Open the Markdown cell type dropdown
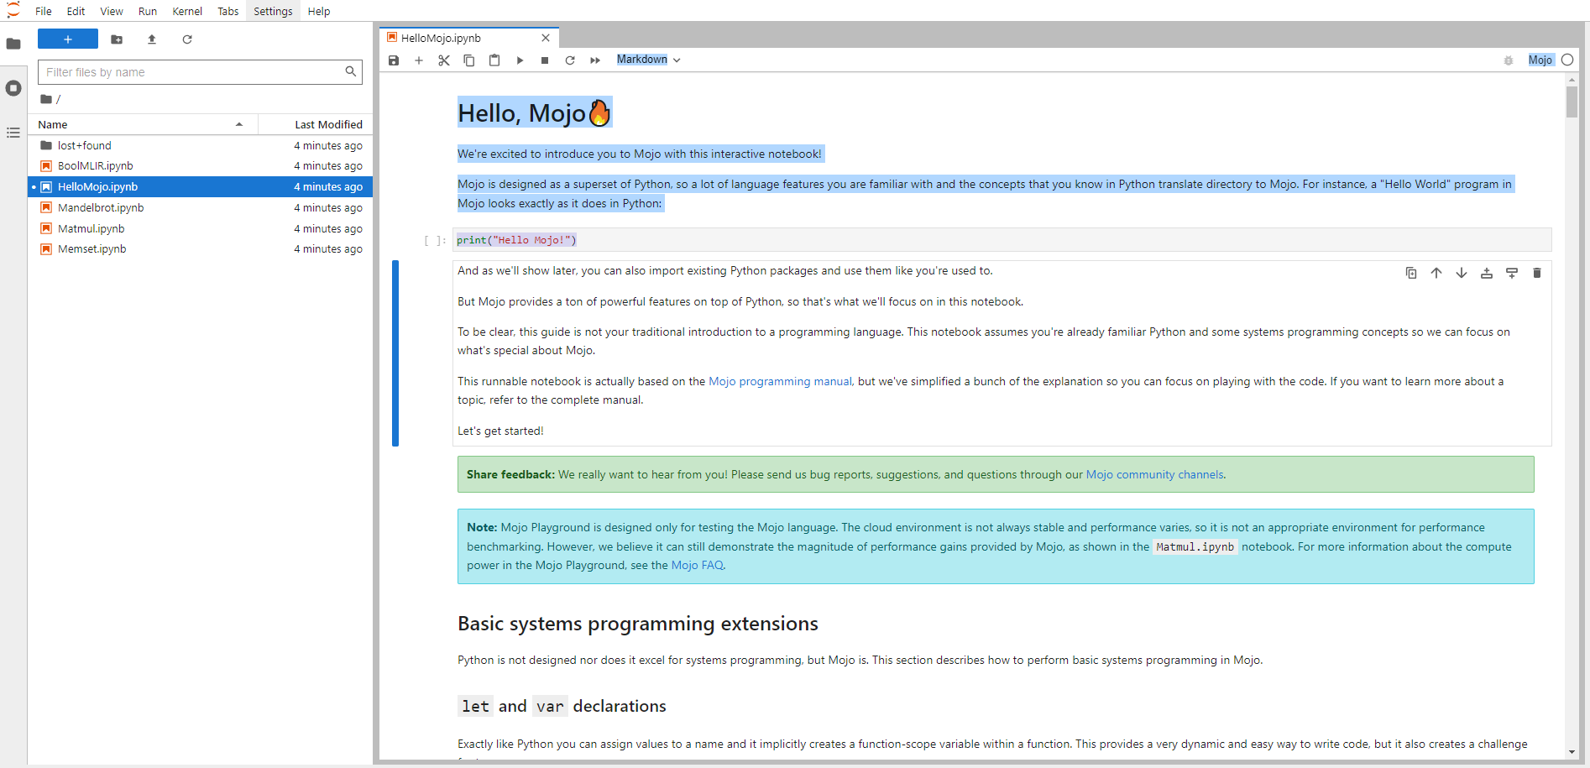This screenshot has width=1590, height=768. click(x=648, y=60)
